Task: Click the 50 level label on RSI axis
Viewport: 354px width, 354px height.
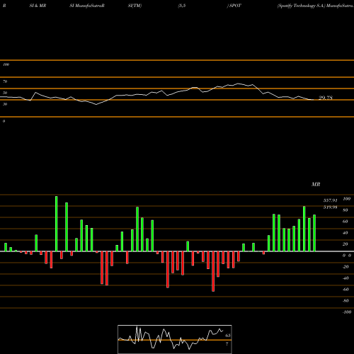Action: point(5,93)
